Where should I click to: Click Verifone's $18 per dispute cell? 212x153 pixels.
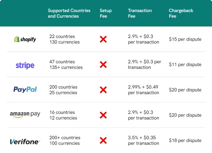pos(185,140)
